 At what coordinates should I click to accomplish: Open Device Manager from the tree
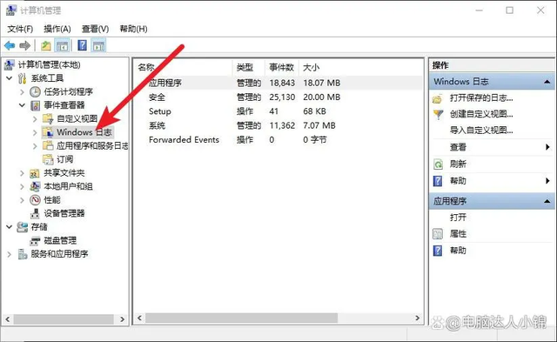point(64,213)
